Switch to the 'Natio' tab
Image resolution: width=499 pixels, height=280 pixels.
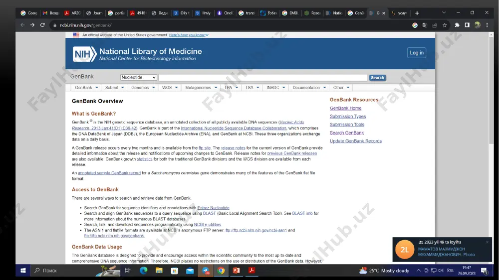click(x=334, y=13)
